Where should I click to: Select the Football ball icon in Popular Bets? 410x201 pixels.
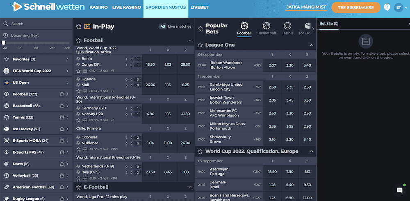pyautogui.click(x=244, y=26)
